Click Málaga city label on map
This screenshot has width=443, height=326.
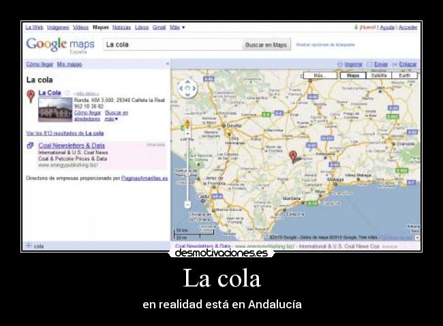click(335, 179)
